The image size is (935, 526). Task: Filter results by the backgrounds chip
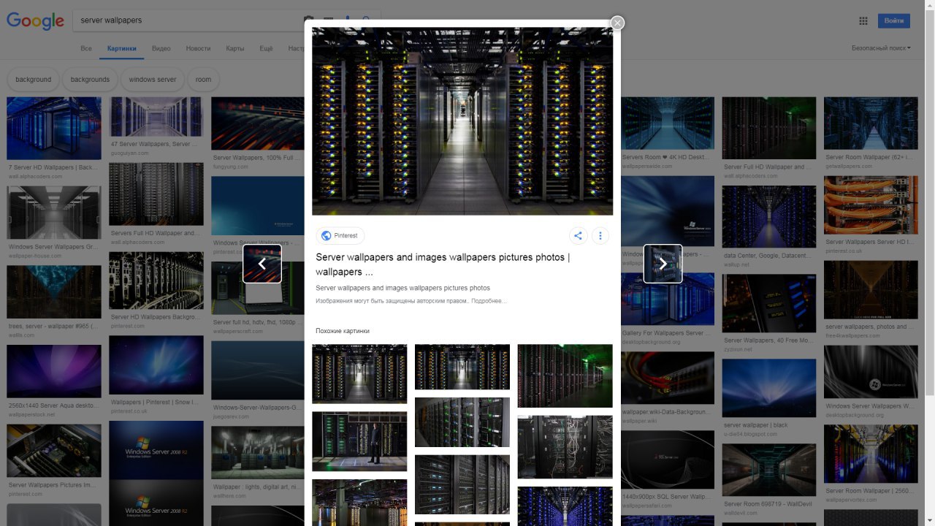coord(90,80)
